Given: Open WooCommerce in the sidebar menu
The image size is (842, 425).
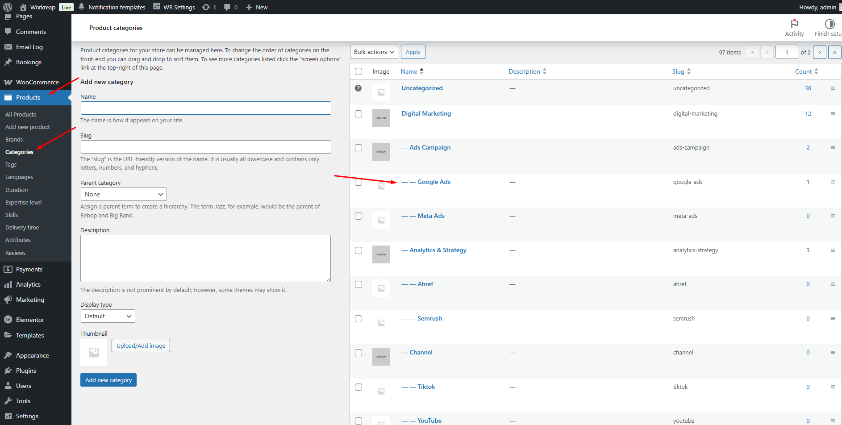Looking at the screenshot, I should coord(37,82).
